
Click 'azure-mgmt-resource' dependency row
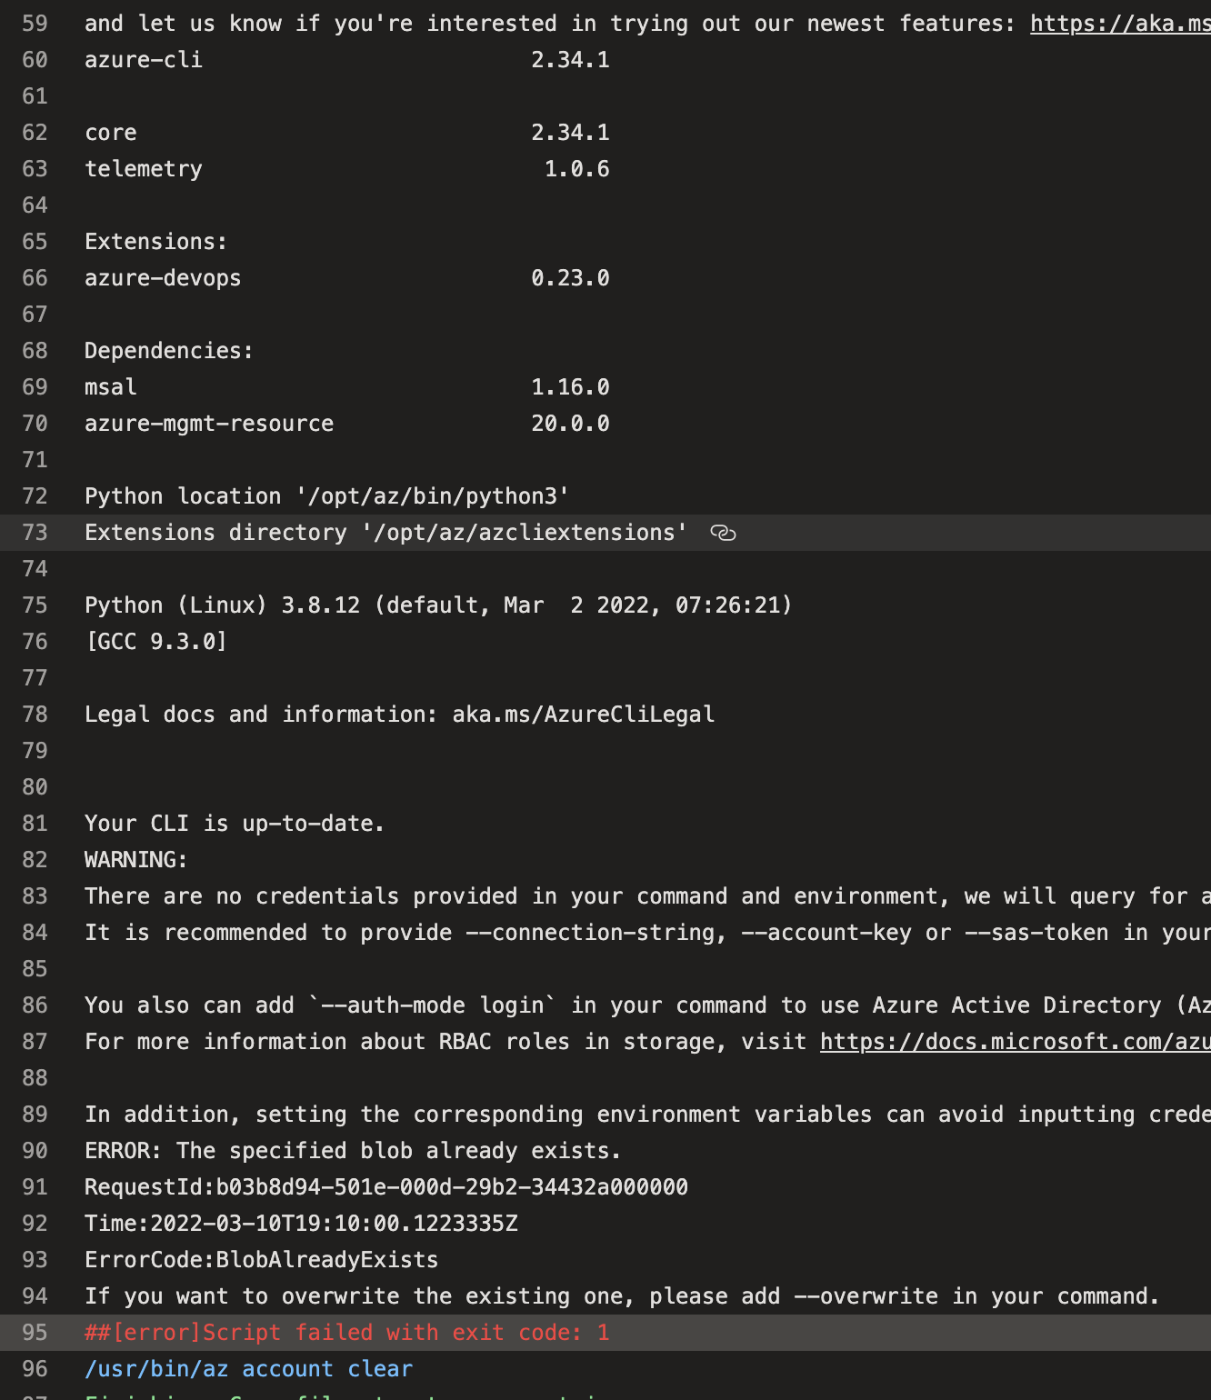click(x=347, y=424)
